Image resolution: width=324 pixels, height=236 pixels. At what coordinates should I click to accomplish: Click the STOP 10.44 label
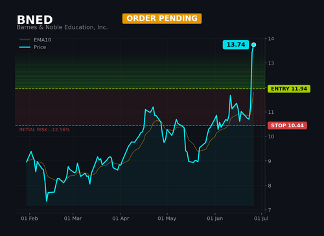[287, 125]
